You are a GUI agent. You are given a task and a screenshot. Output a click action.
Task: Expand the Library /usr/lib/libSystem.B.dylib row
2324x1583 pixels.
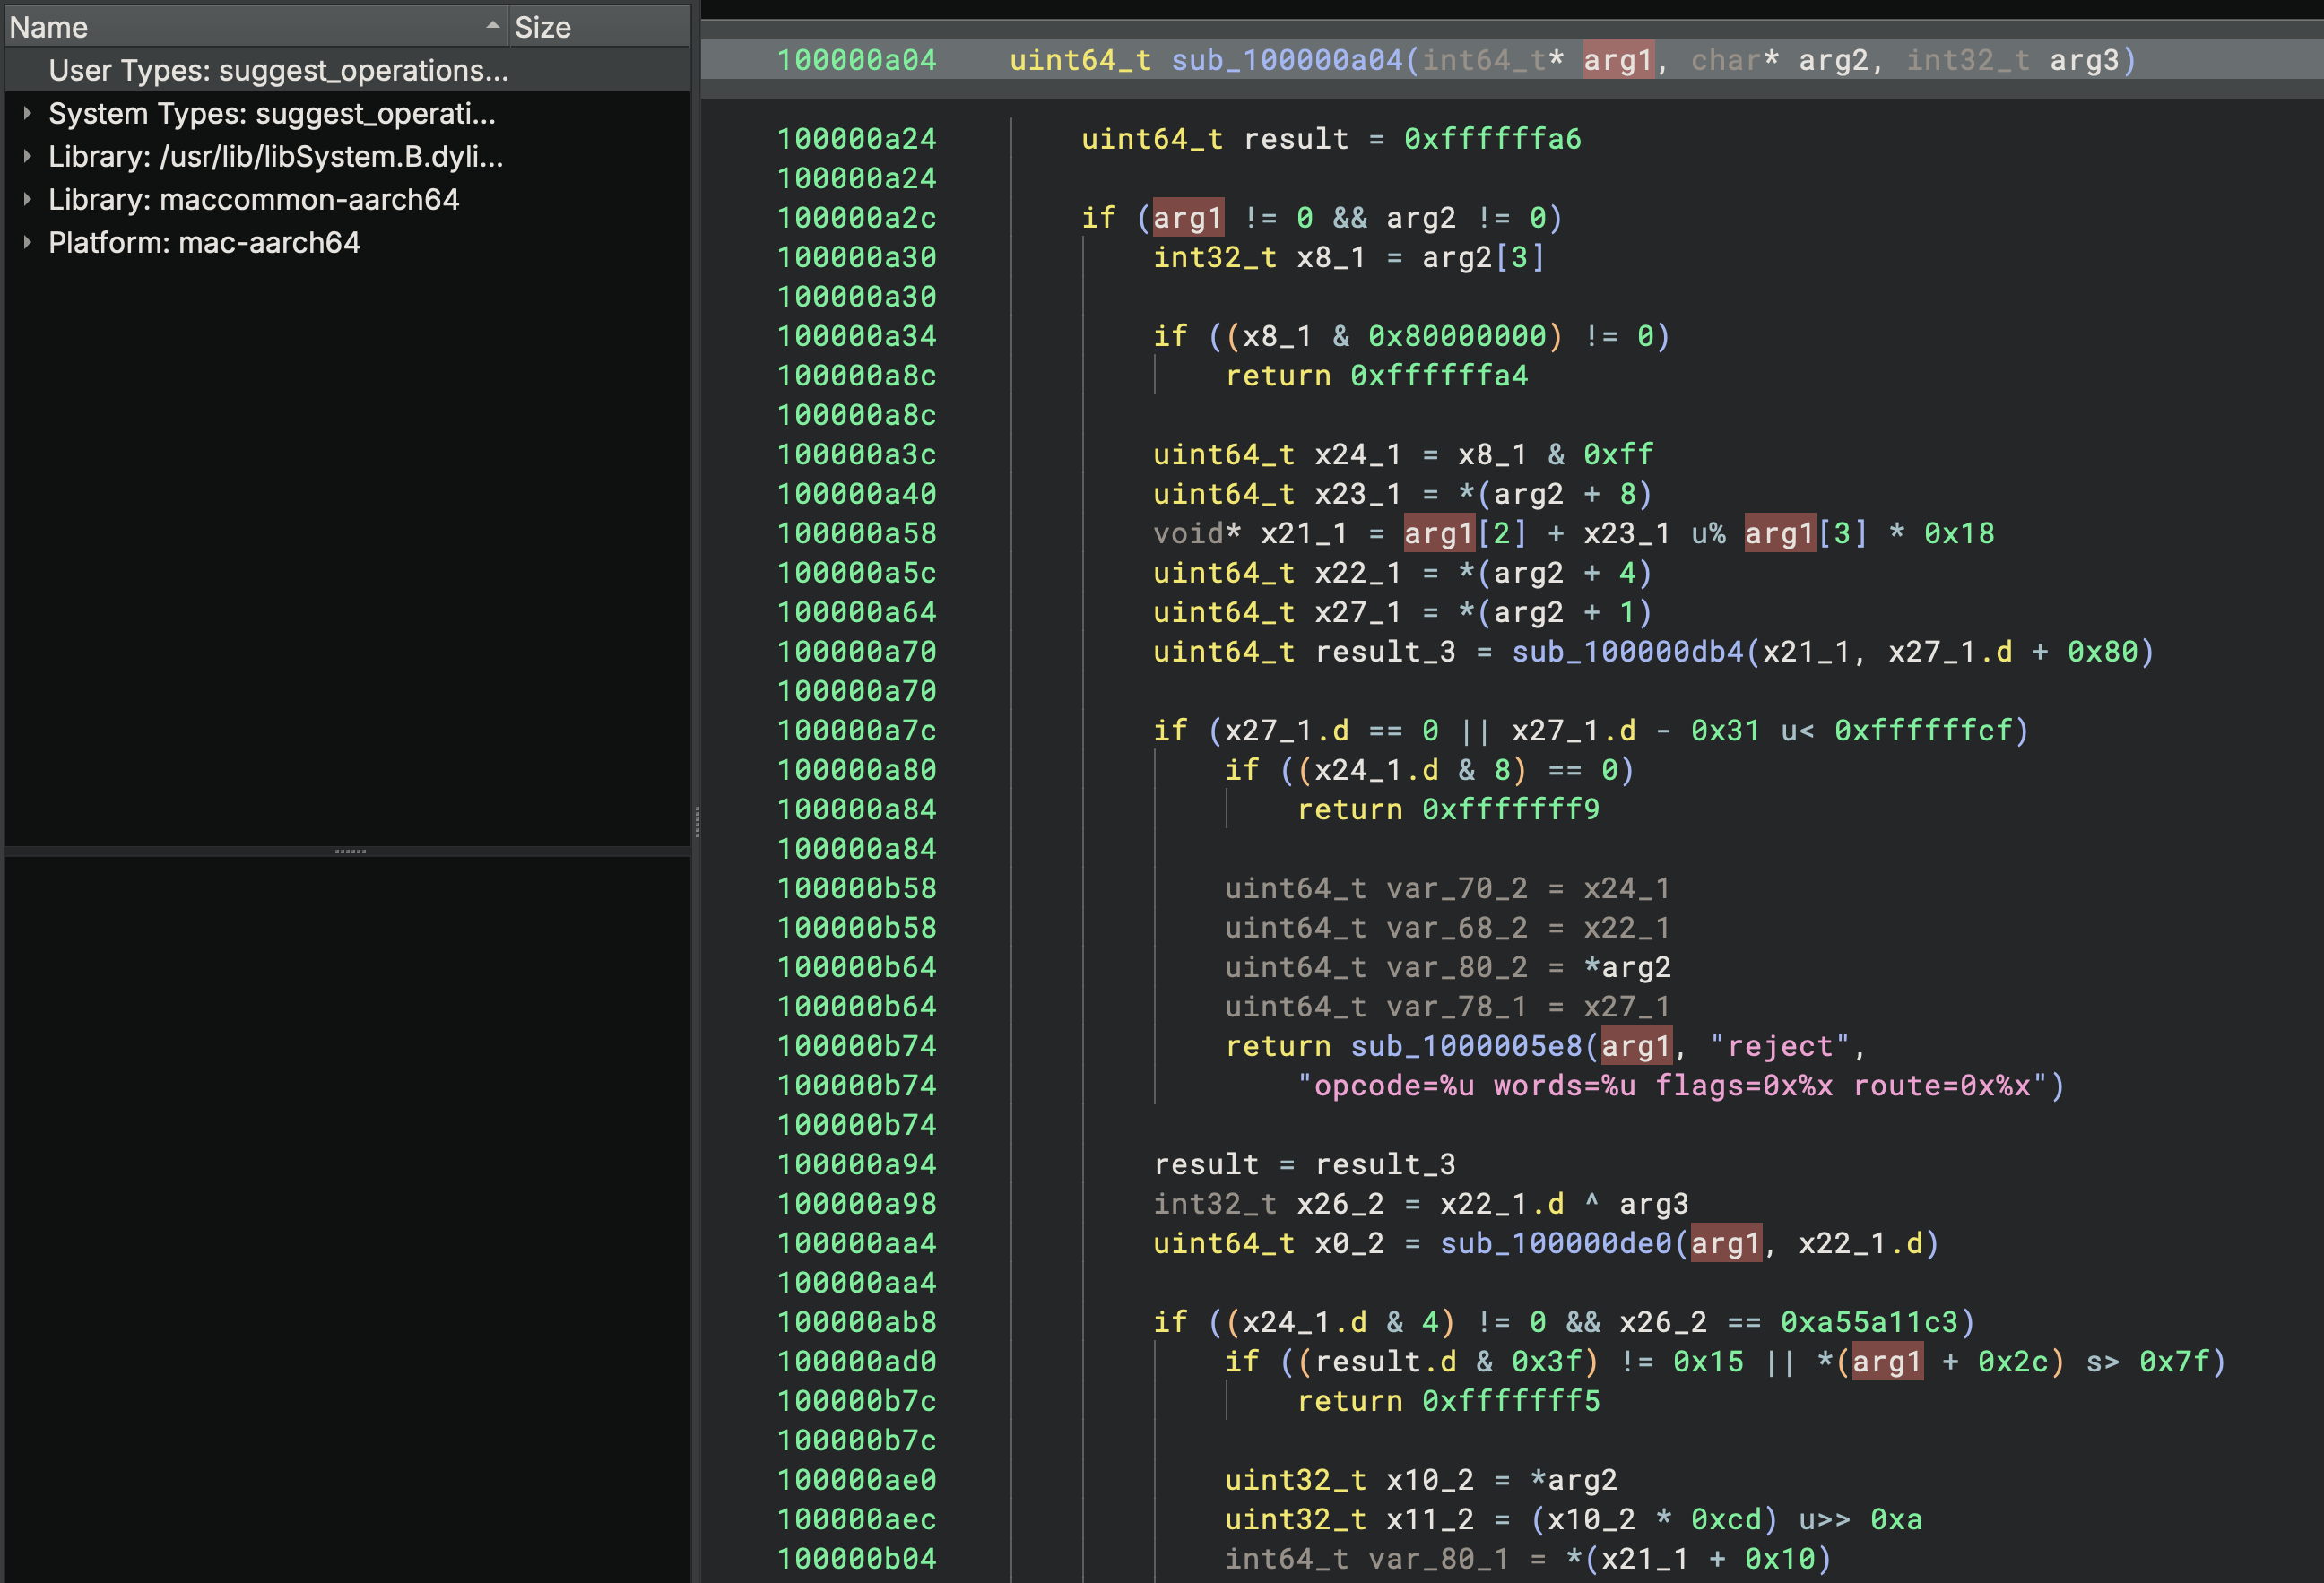27,157
